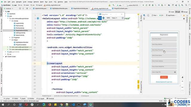Open the VCS menu
The width and height of the screenshot is (191, 107).
pos(55,2)
